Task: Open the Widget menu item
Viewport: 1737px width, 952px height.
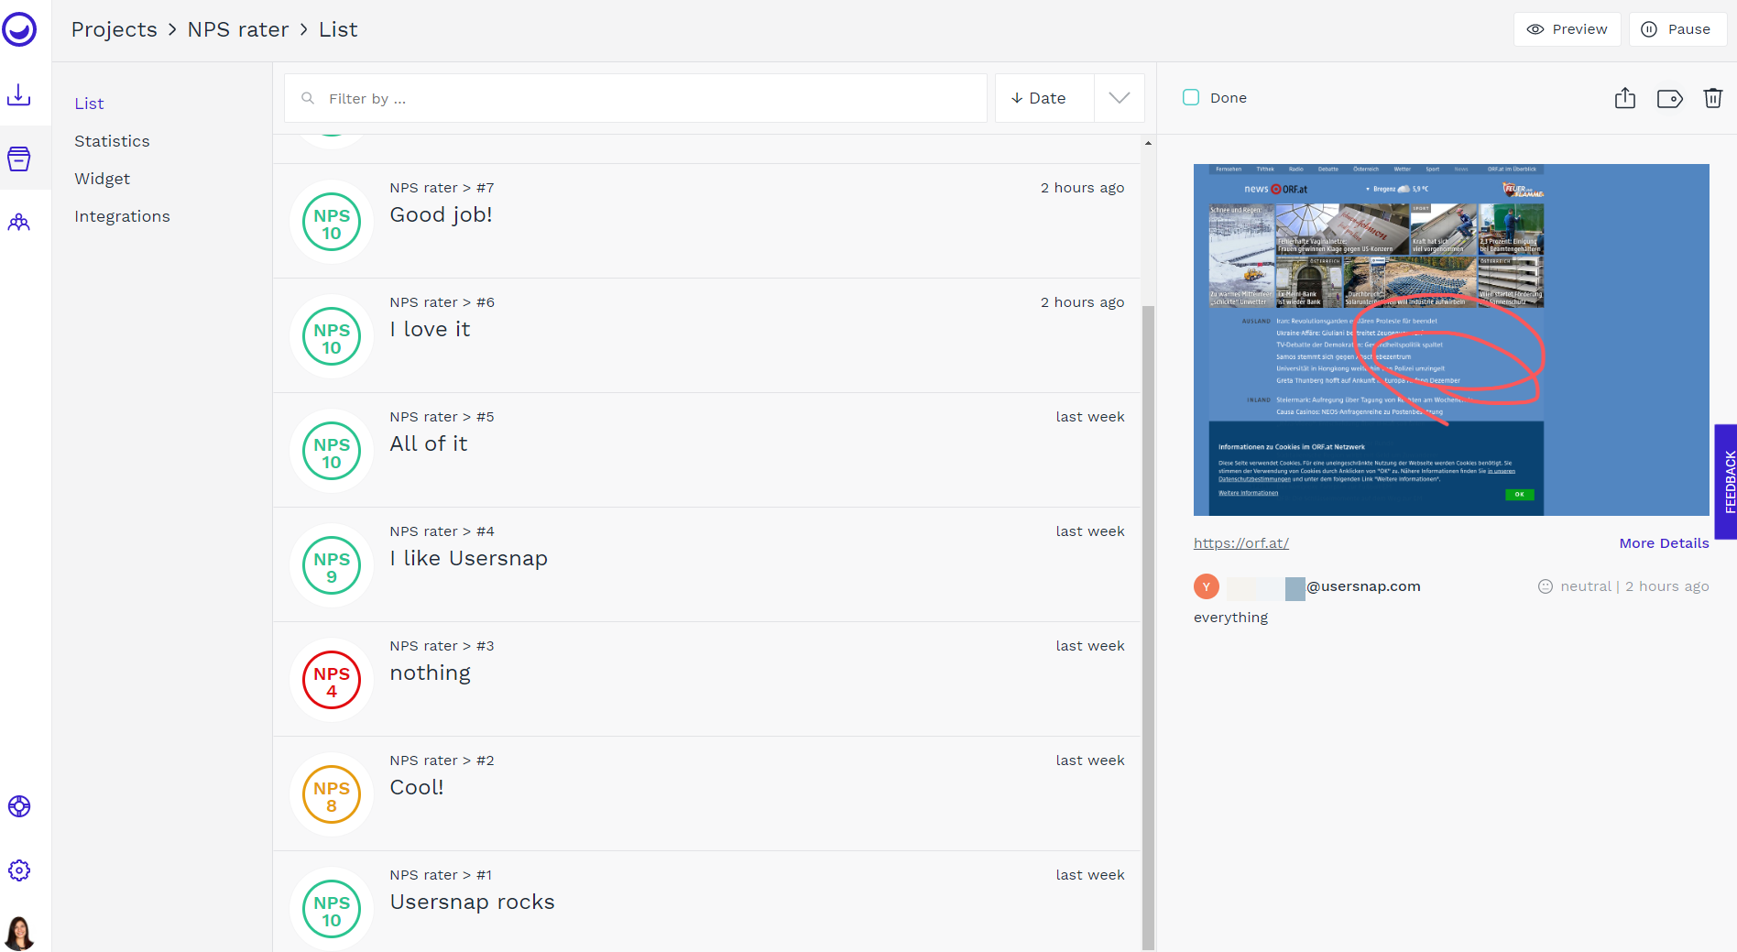Action: click(102, 179)
